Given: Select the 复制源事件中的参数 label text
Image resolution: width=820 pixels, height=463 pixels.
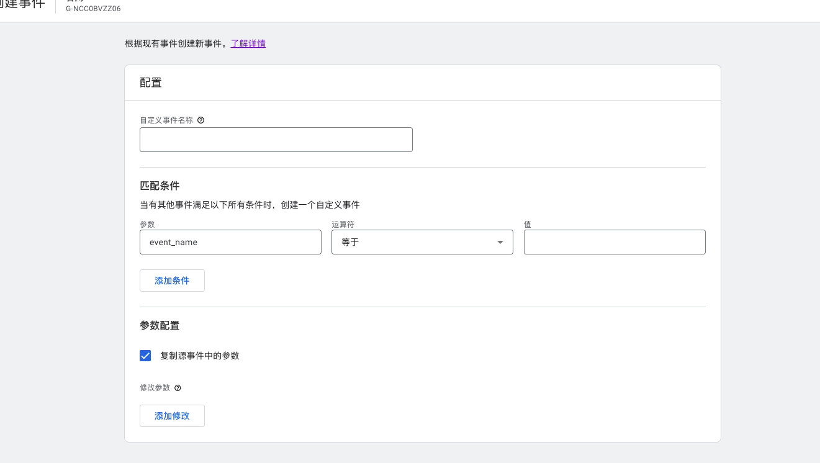Looking at the screenshot, I should pos(200,356).
